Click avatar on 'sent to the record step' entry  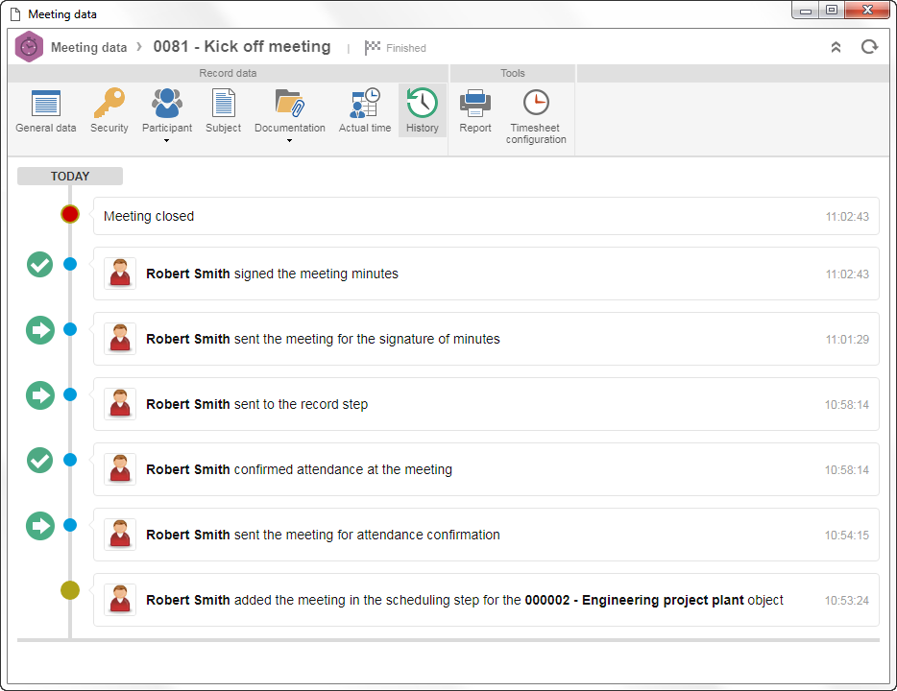(x=120, y=403)
